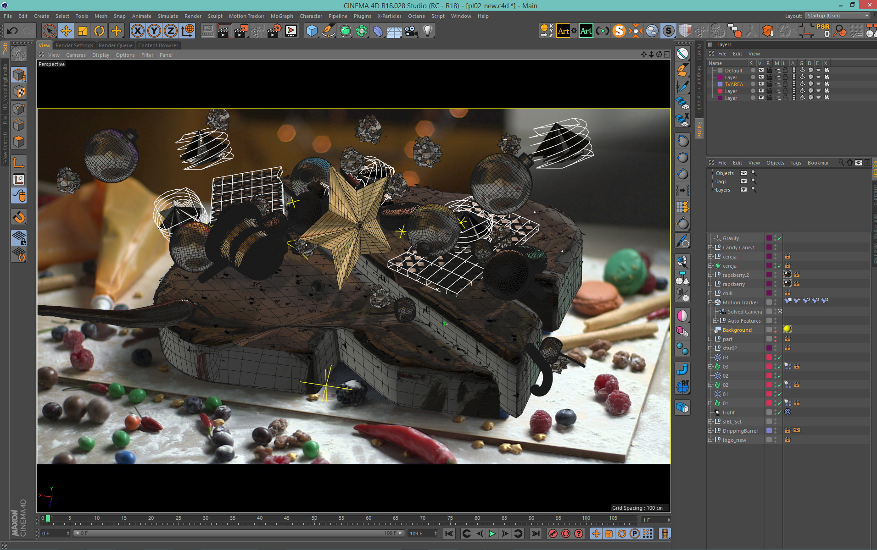The width and height of the screenshot is (877, 550).
Task: Click the coordinate system icon
Action: tap(188, 31)
